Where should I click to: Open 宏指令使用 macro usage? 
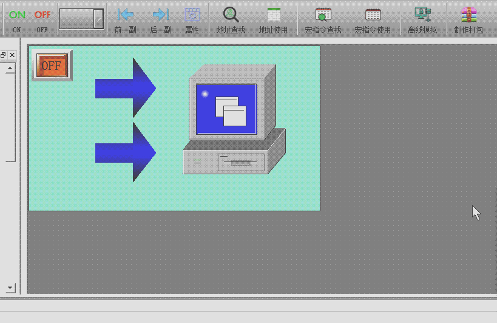point(373,19)
